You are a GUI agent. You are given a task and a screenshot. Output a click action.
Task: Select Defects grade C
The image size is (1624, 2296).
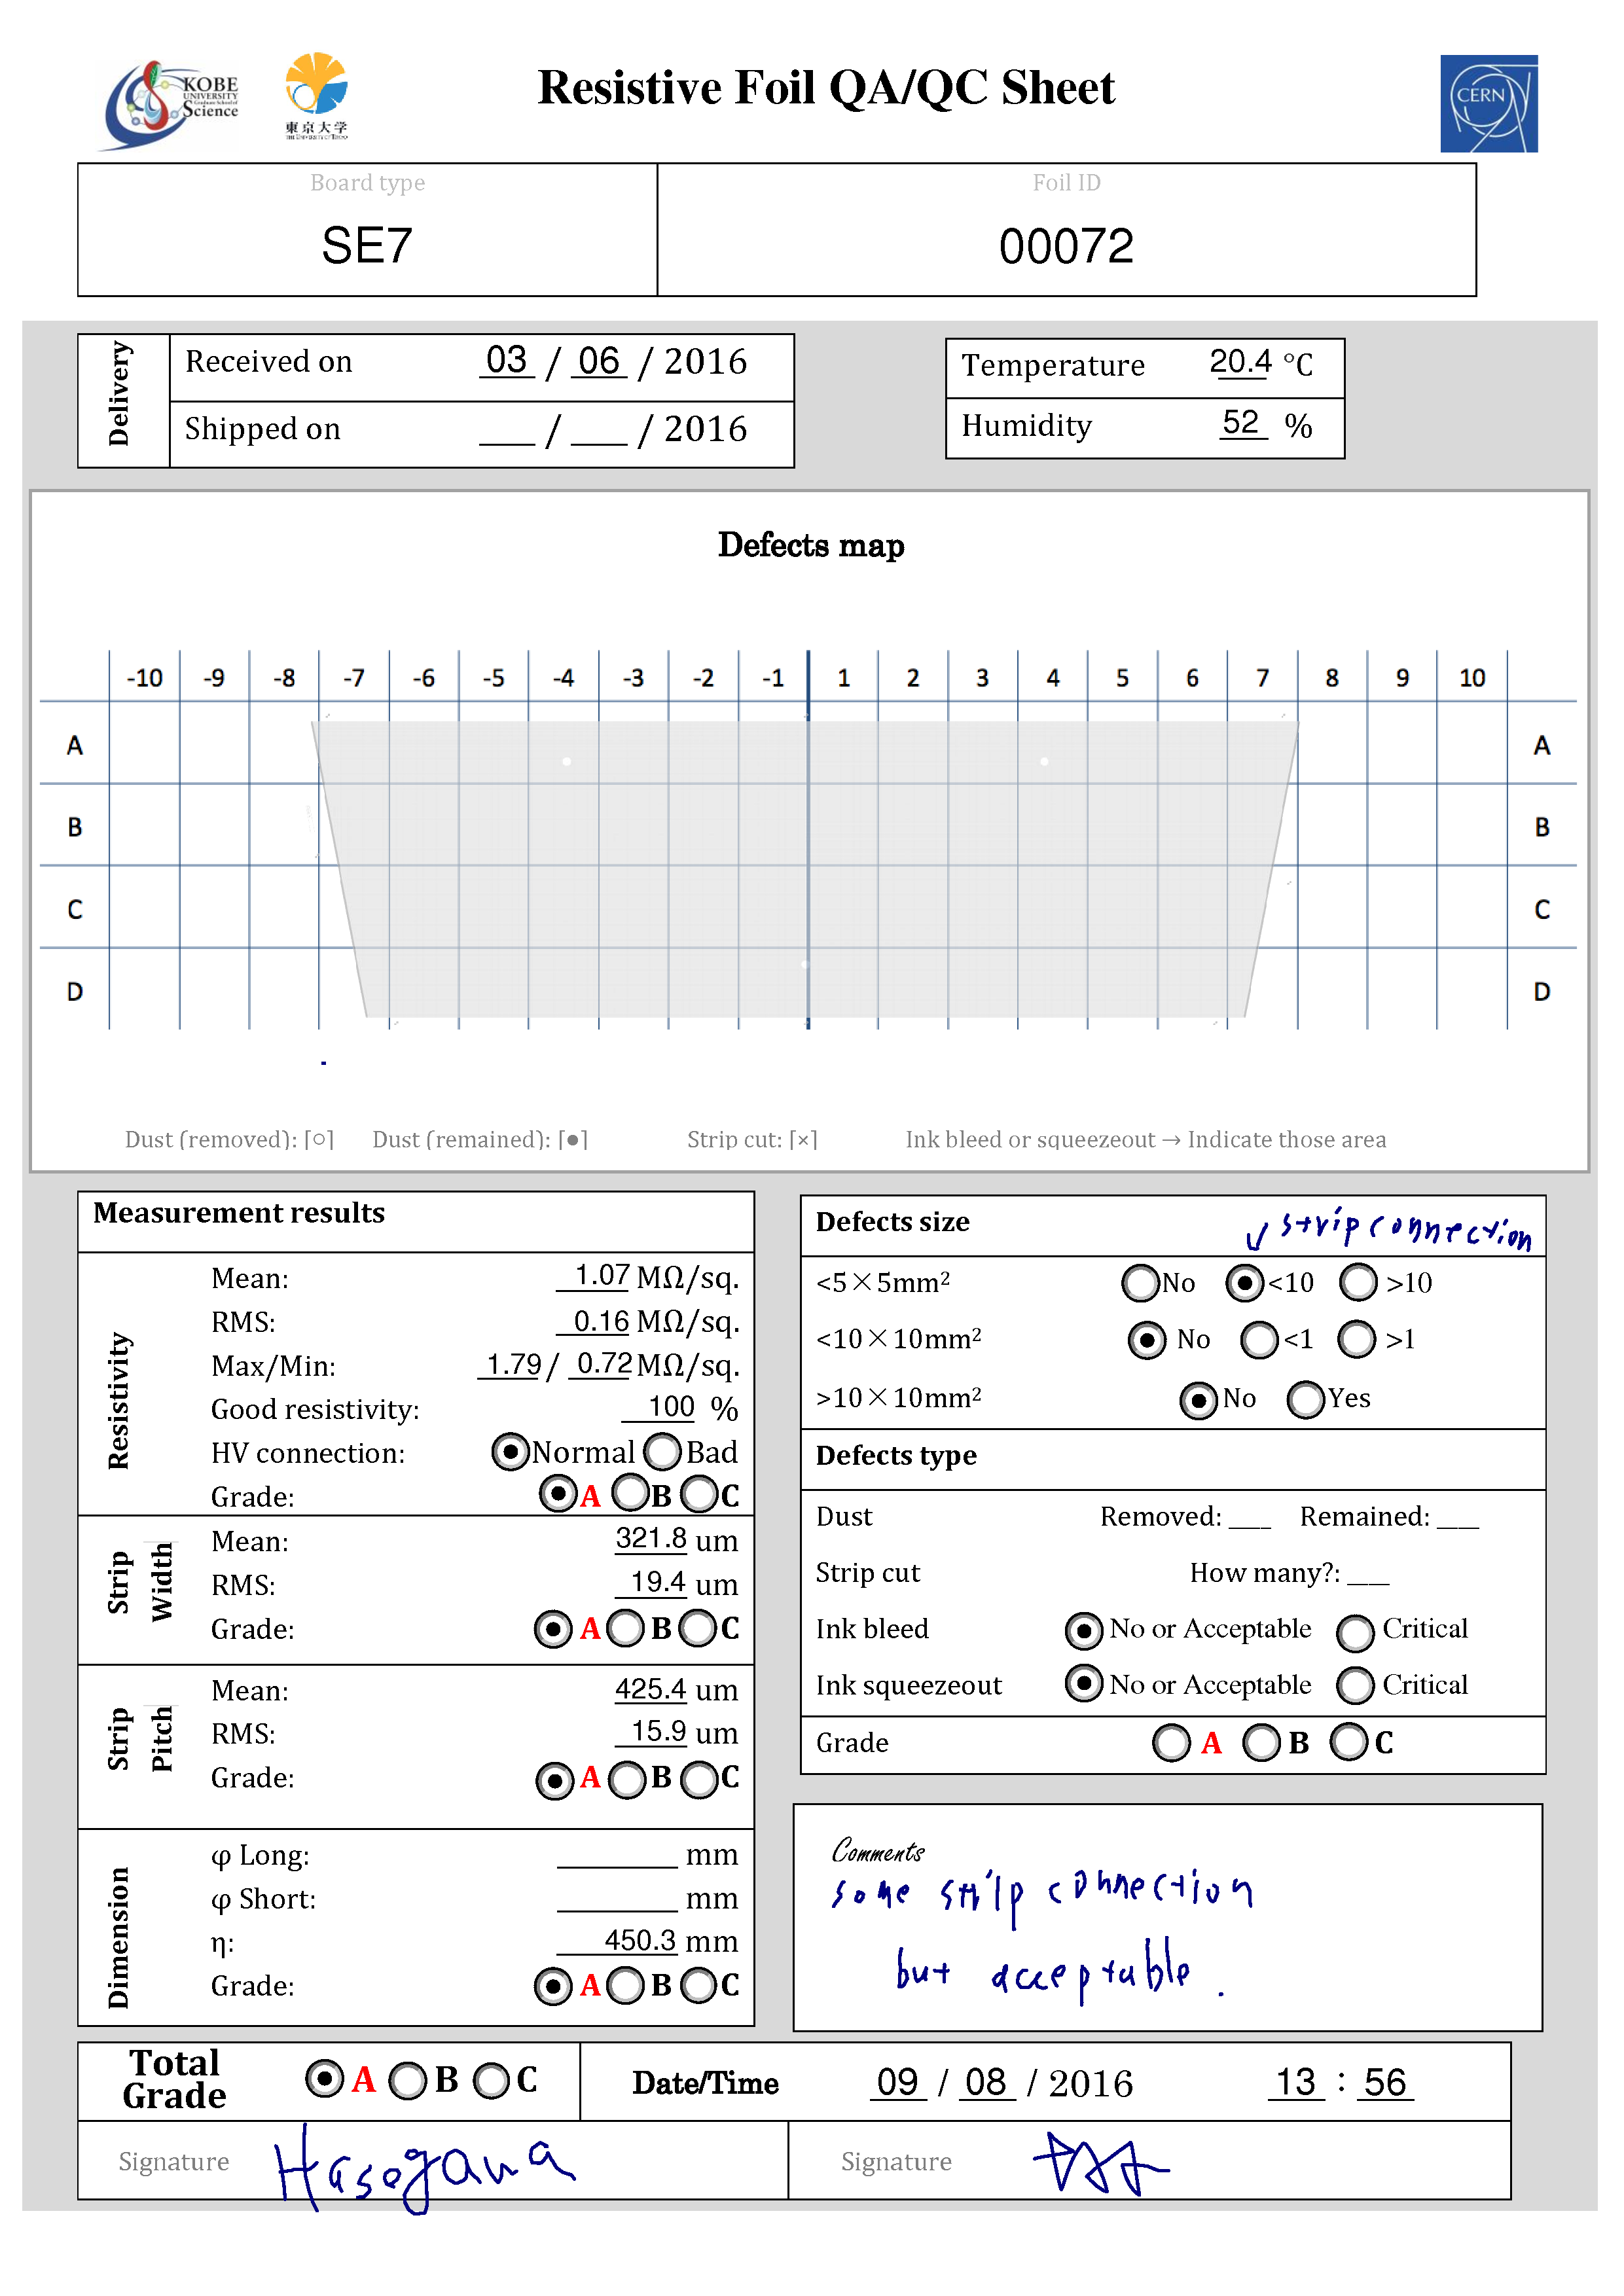pyautogui.click(x=1349, y=1742)
